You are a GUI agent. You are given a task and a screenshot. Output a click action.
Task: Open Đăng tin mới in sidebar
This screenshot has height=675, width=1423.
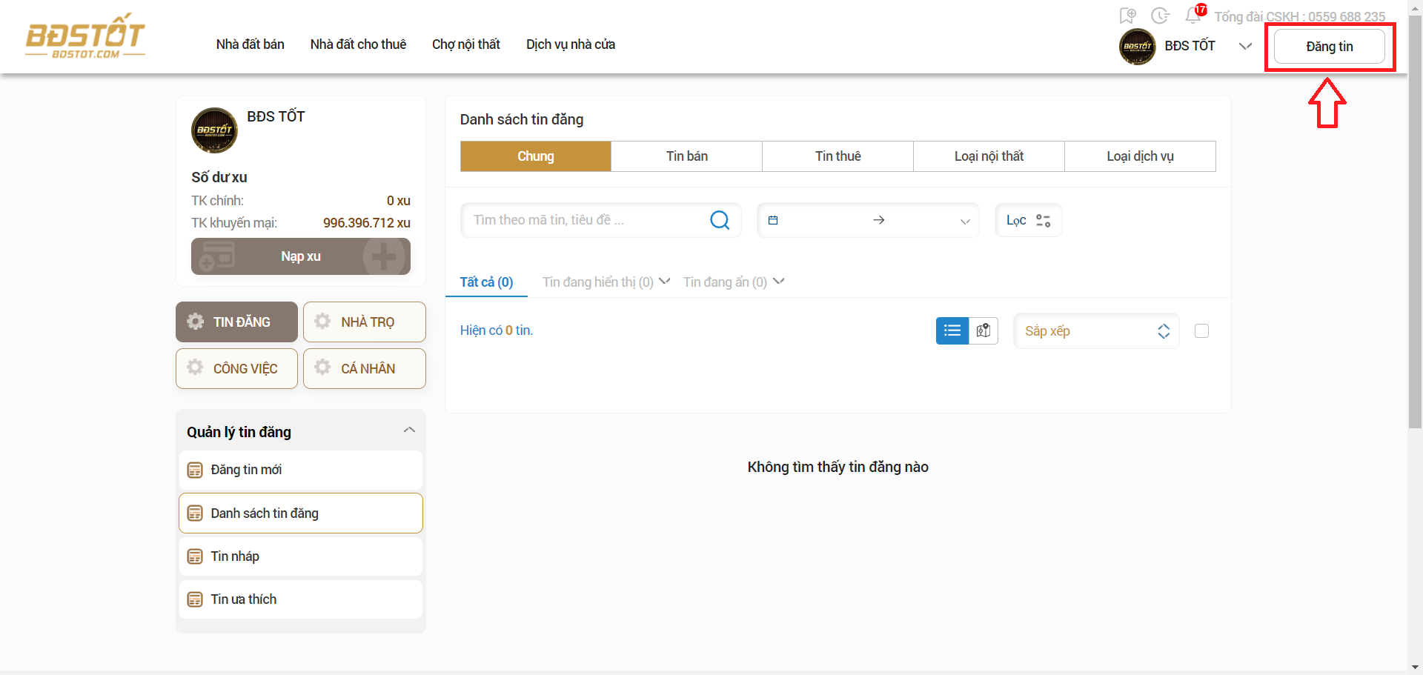301,470
